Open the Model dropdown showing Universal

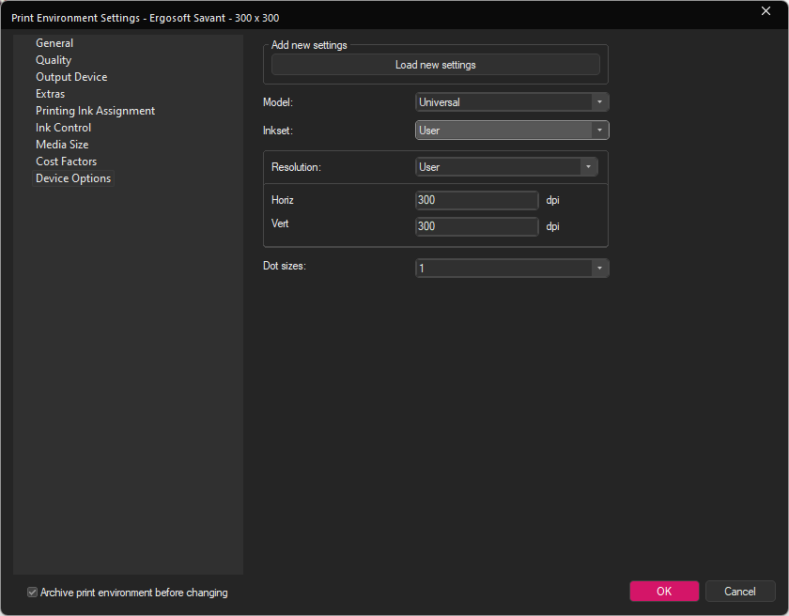512,102
